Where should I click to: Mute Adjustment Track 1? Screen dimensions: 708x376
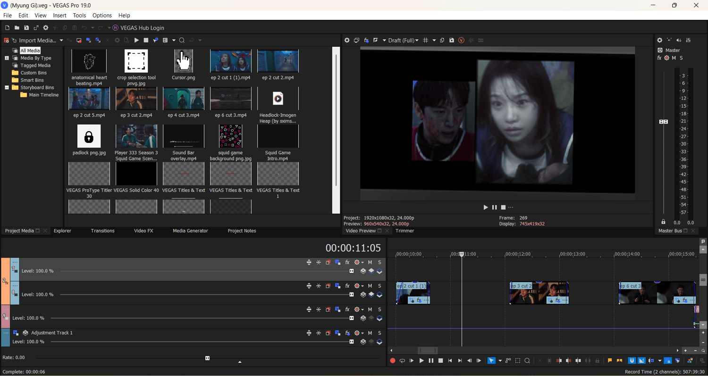370,333
